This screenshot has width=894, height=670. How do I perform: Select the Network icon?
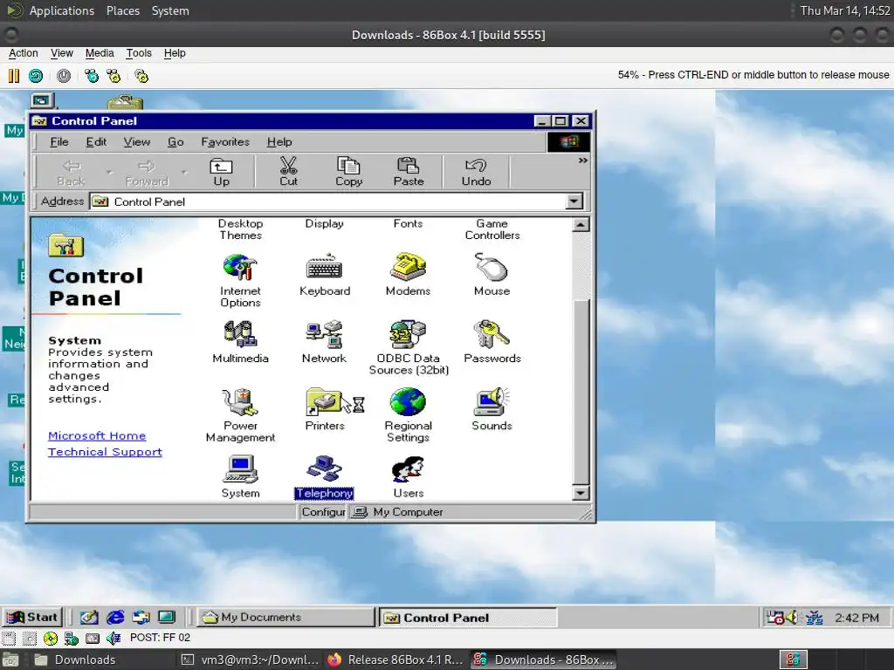[324, 342]
